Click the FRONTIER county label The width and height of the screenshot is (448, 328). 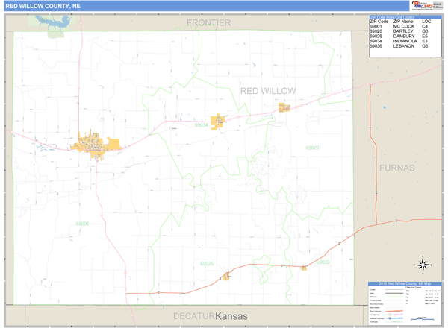click(208, 23)
